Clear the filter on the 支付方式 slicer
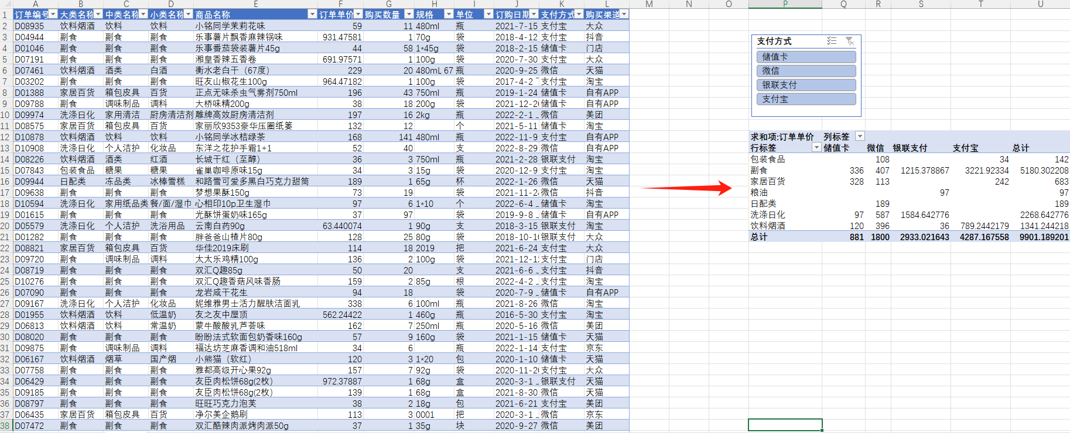The width and height of the screenshot is (1070, 433). tap(850, 41)
